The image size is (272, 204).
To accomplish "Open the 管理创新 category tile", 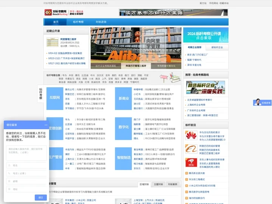I will pyautogui.click(x=56, y=128).
